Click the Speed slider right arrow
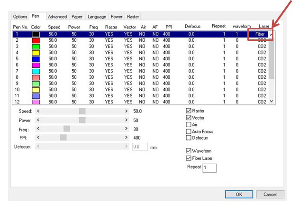 (x=127, y=111)
